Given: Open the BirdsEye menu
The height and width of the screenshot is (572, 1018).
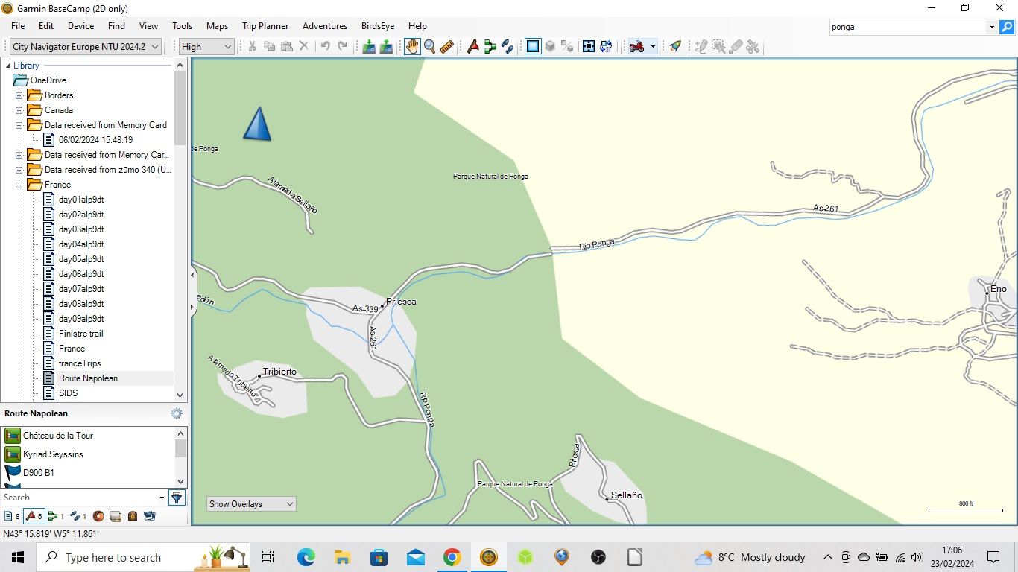Looking at the screenshot, I should [x=378, y=26].
